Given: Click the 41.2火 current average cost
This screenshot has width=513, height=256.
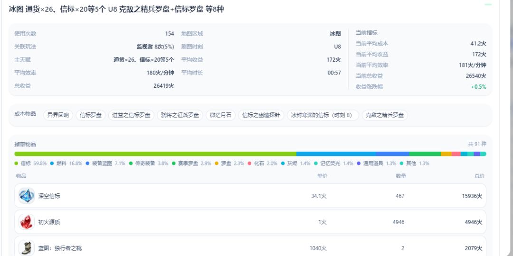Looking at the screenshot, I should click(478, 44).
